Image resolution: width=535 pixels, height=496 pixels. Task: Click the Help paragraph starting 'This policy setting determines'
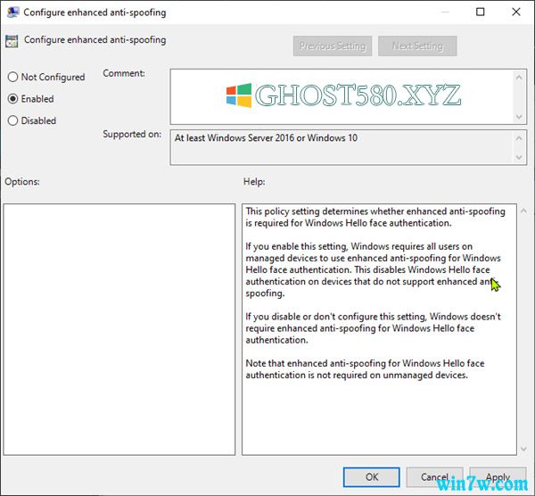tap(375, 217)
